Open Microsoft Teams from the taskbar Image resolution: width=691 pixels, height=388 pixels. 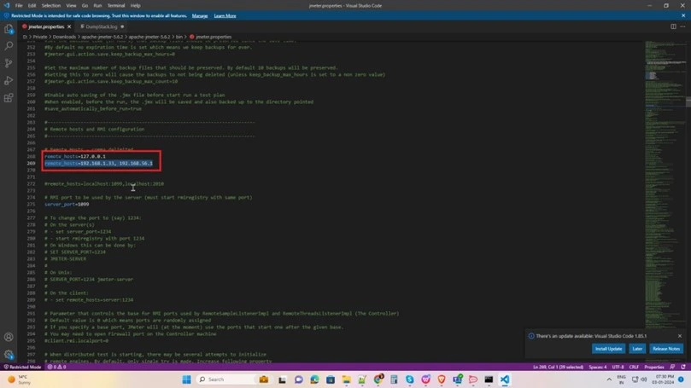[x=458, y=379]
